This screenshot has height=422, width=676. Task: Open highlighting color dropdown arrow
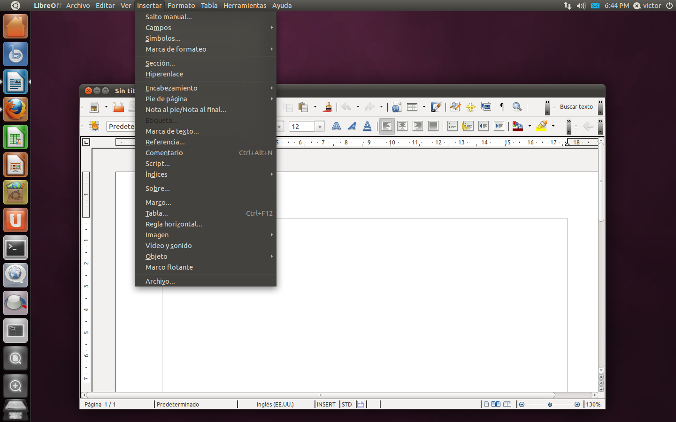click(553, 126)
